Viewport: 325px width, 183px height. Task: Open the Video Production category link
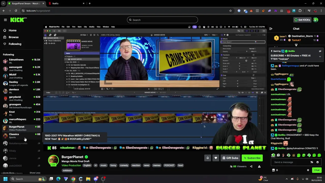[71, 165]
